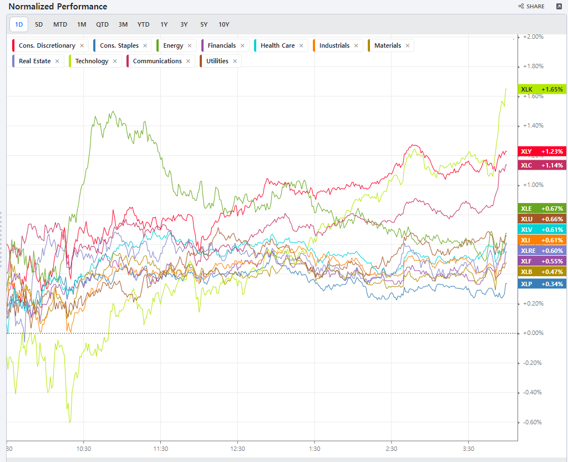The height and width of the screenshot is (462, 568).
Task: Toggle the Cons. Staples legend label
Action: (119, 45)
